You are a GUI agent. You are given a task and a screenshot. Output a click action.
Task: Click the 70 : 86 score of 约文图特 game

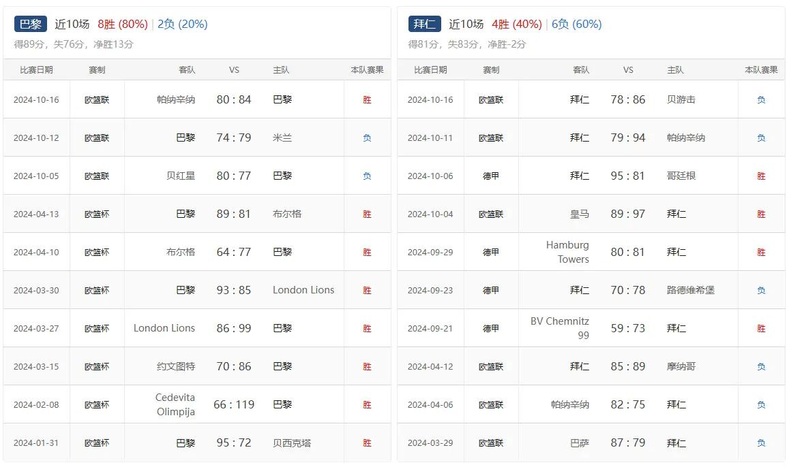(x=233, y=366)
